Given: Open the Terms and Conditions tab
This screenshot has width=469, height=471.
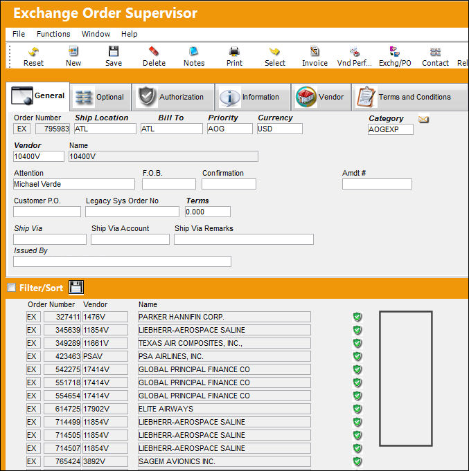Looking at the screenshot, I should [x=409, y=97].
